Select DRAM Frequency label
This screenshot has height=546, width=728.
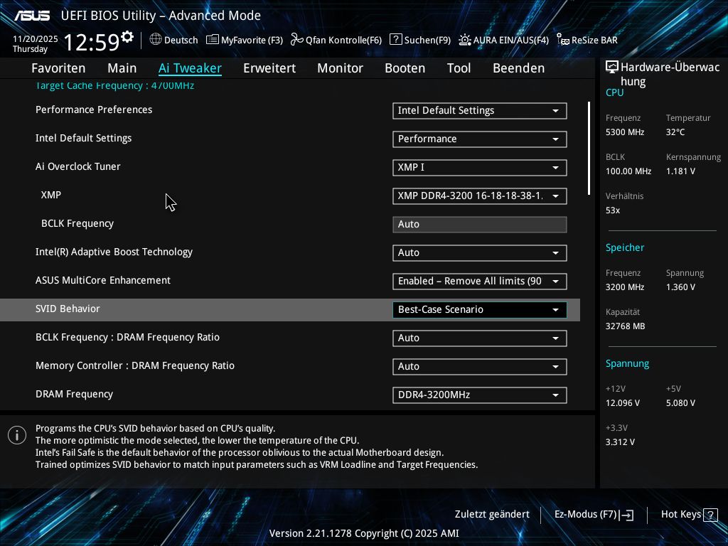[74, 394]
